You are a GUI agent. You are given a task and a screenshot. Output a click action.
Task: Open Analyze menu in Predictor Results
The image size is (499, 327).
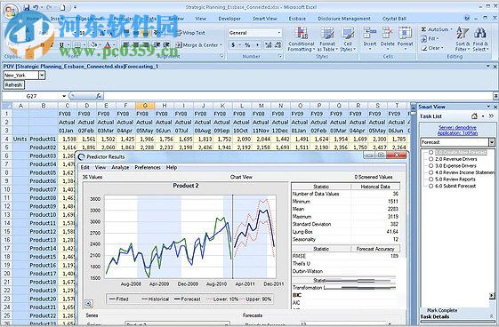(120, 167)
